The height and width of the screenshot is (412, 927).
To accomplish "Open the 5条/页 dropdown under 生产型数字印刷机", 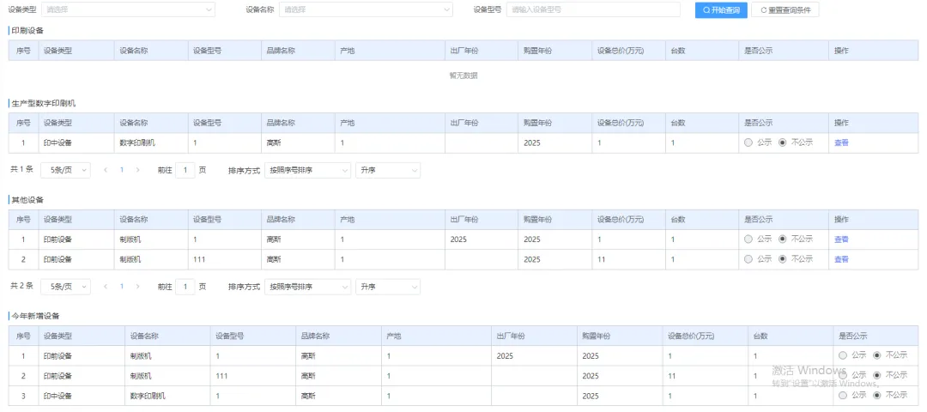I will pyautogui.click(x=65, y=170).
